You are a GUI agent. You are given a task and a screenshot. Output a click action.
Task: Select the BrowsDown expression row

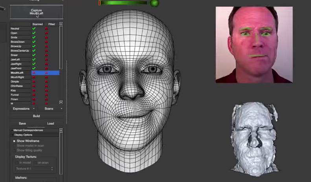35,42
